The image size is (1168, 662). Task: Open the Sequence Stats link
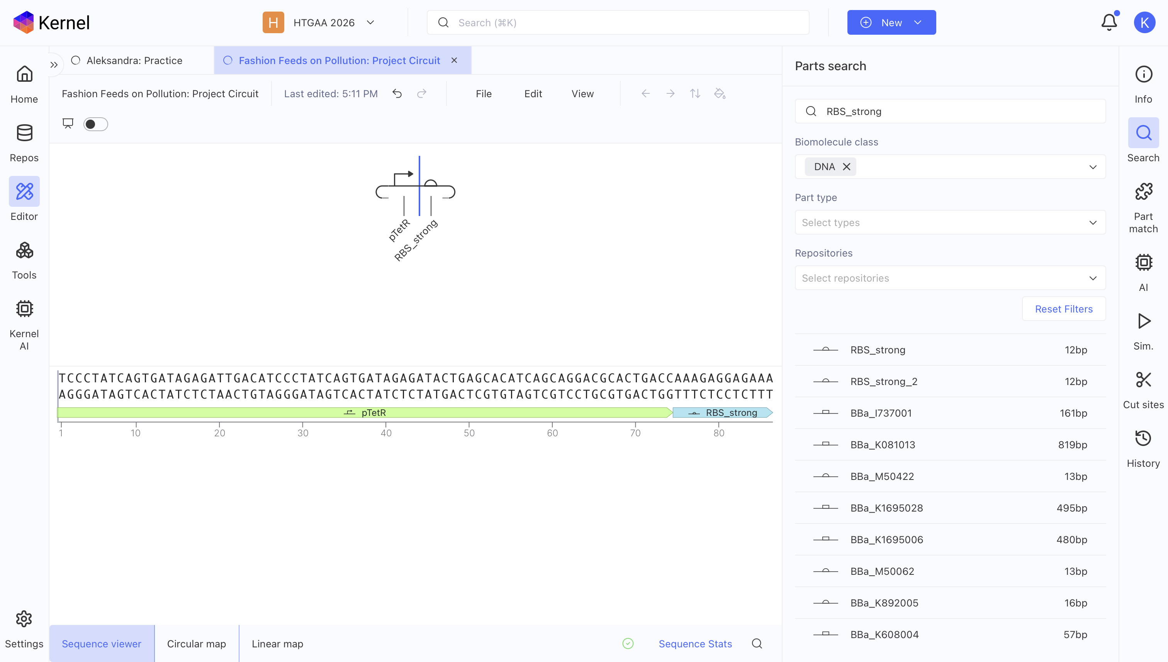point(695,643)
